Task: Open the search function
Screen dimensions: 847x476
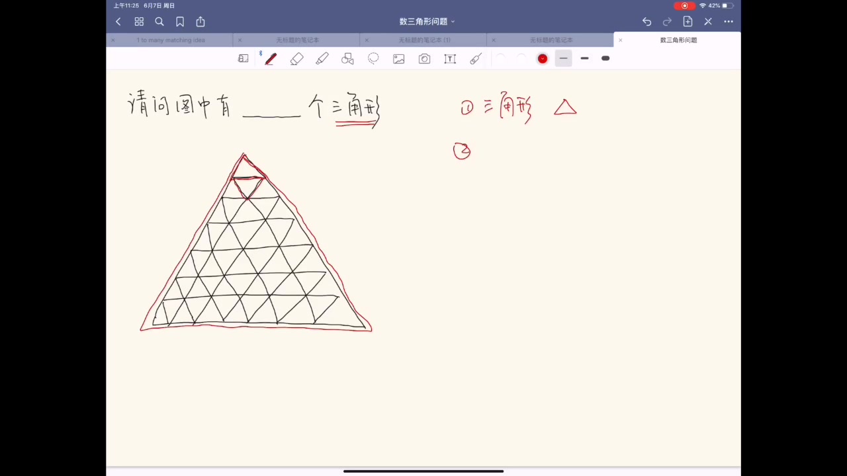Action: pyautogui.click(x=159, y=21)
